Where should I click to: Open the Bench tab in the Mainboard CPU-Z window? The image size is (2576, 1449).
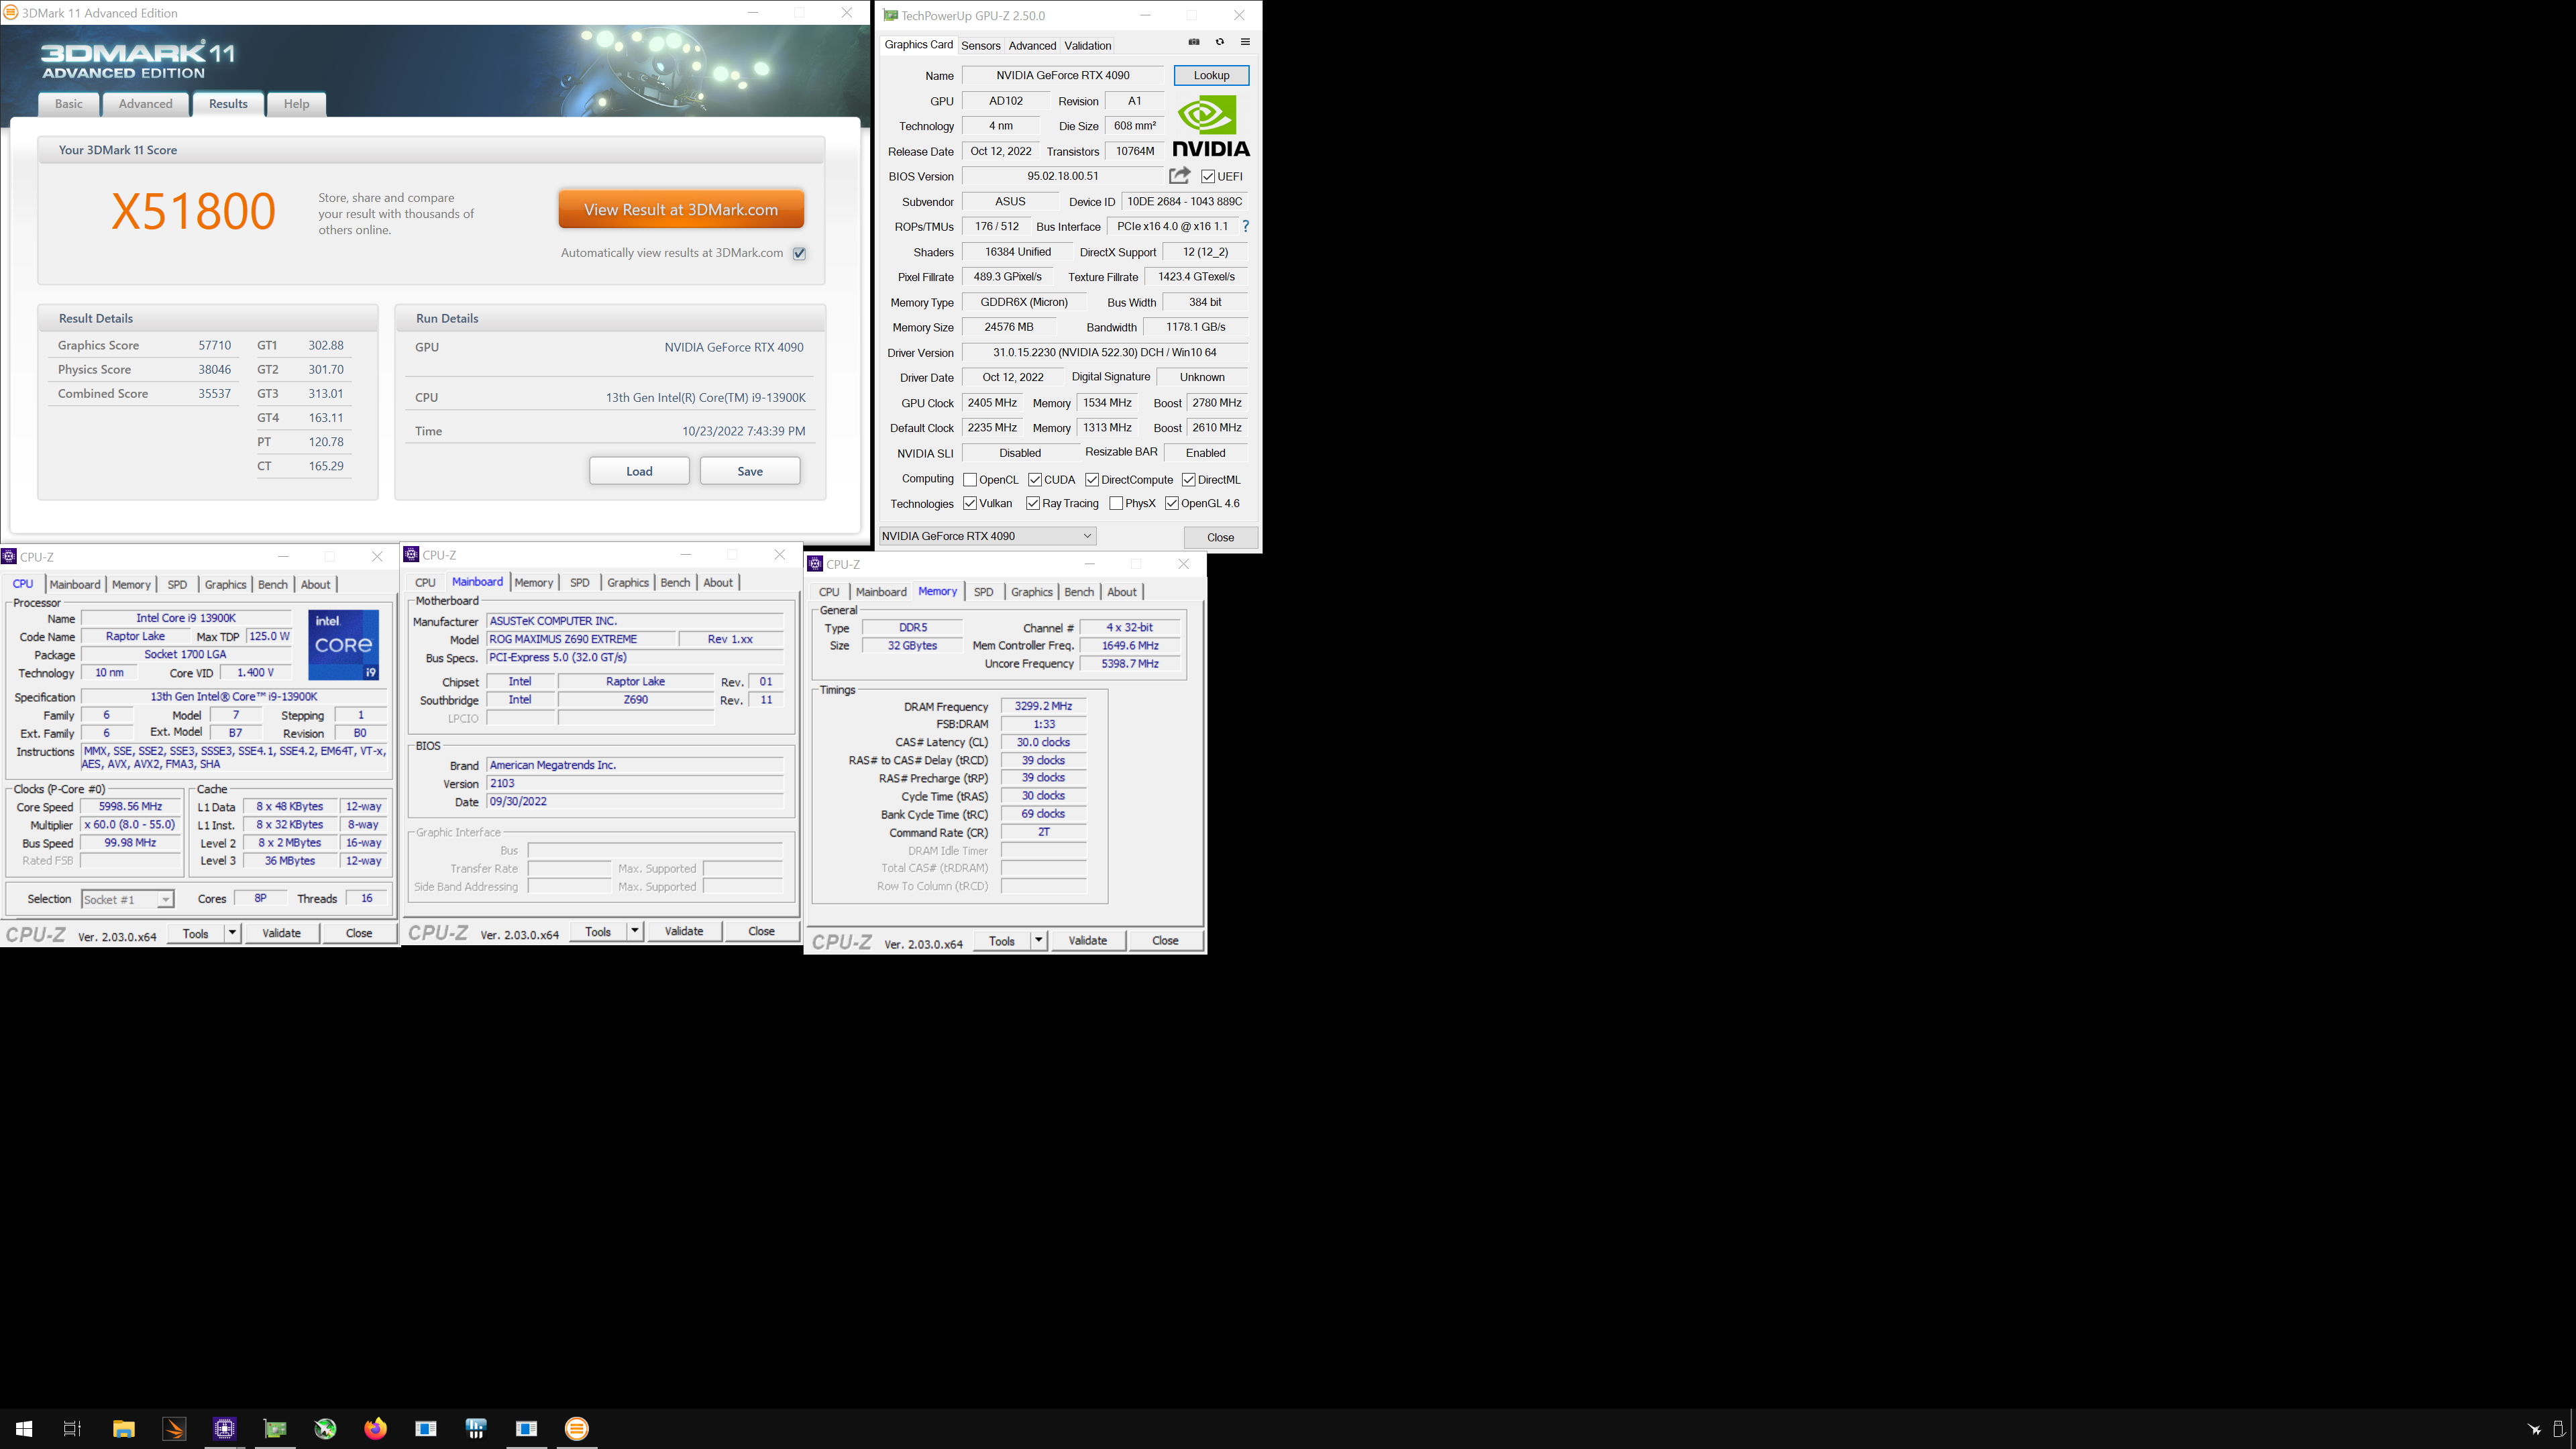(675, 582)
